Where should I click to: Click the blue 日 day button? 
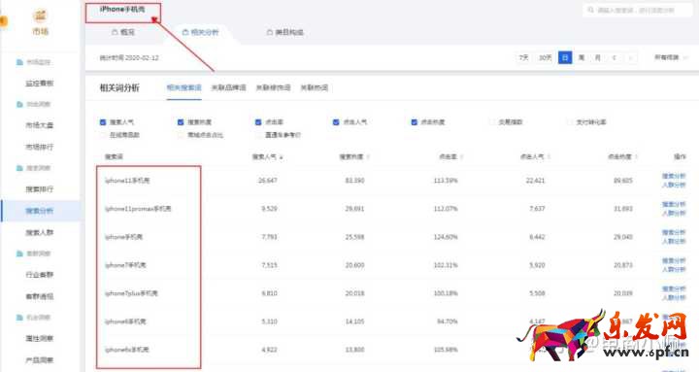pyautogui.click(x=565, y=57)
